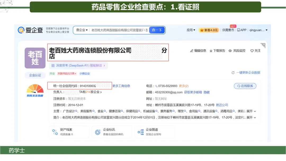Viewport: 286px width, 161px height.
Task: Search 理发 via its magnifier icon
Action: tap(185, 111)
